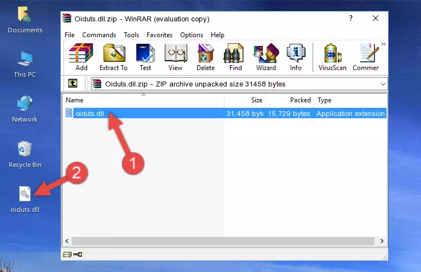Go up one folder level
Viewport: 421px width, 272px height.
click(x=73, y=83)
